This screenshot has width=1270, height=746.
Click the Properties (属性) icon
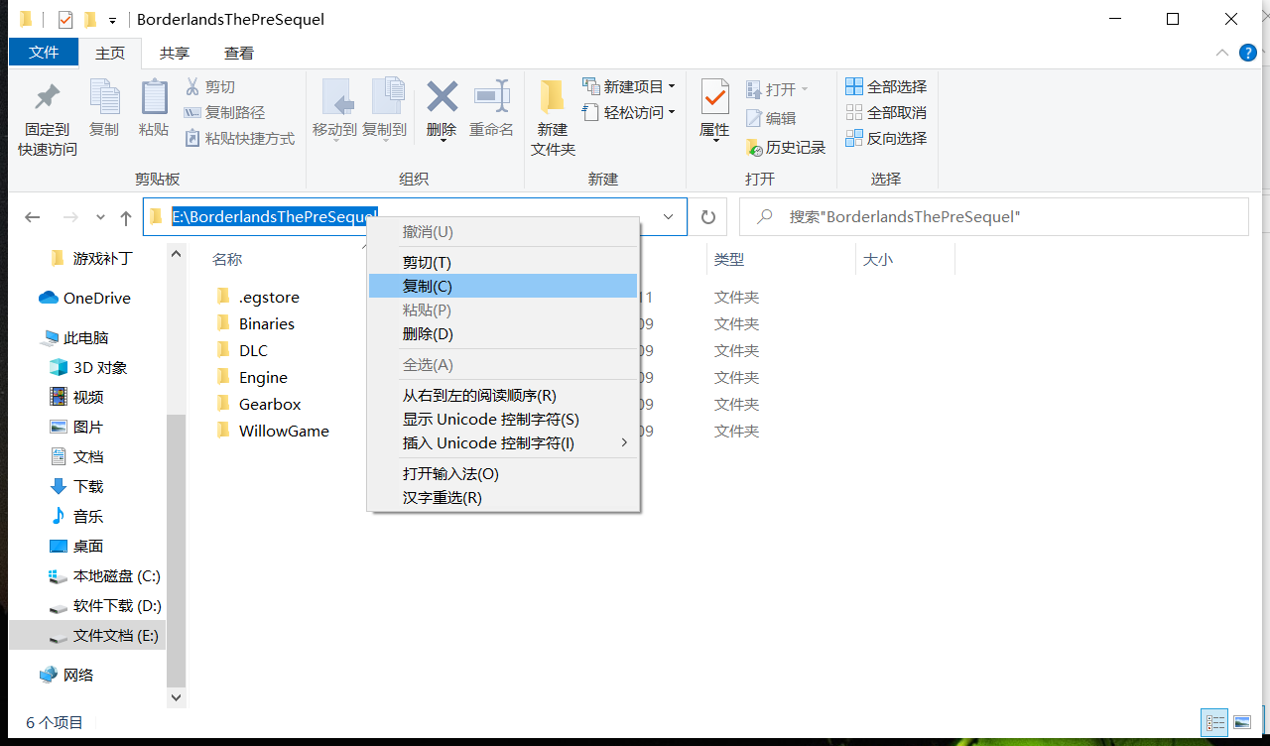point(714,97)
